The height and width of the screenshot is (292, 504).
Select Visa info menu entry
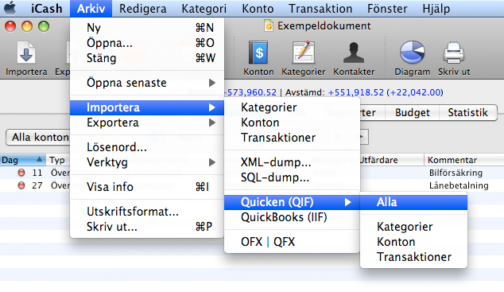[147, 186]
